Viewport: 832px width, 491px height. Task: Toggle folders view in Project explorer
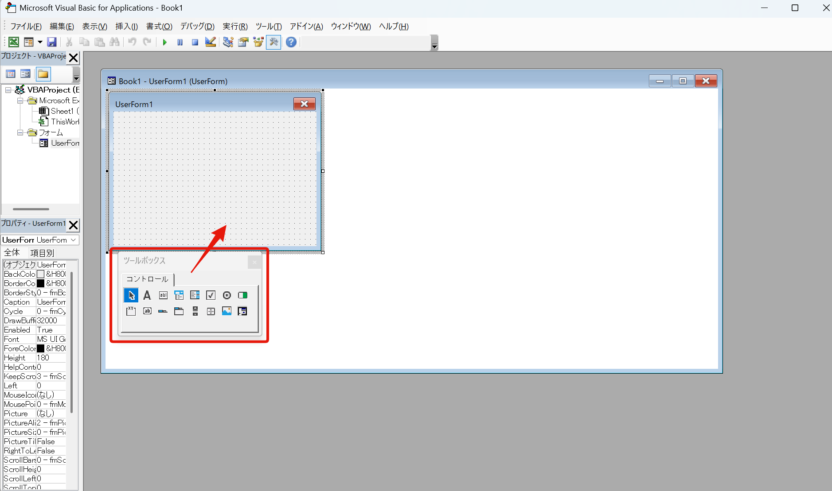(x=43, y=74)
